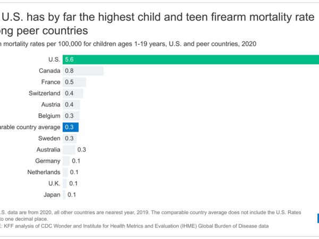
Task: Click the green U.S. bar
Action: [191, 59]
